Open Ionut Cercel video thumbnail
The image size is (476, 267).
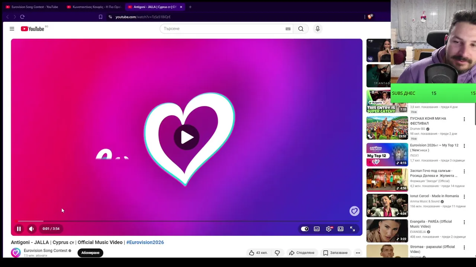point(387,205)
